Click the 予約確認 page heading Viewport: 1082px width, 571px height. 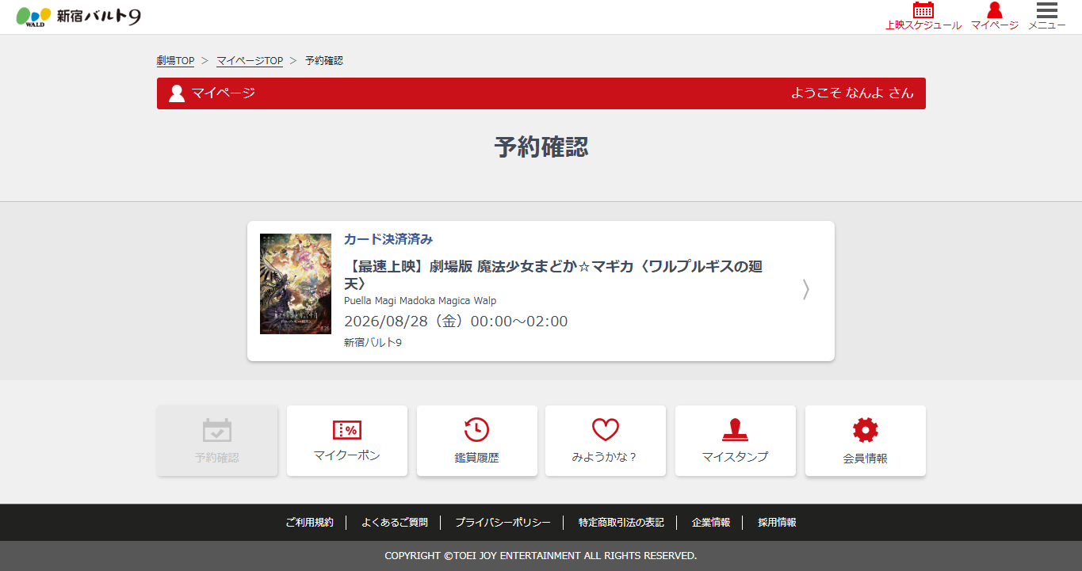tap(541, 147)
